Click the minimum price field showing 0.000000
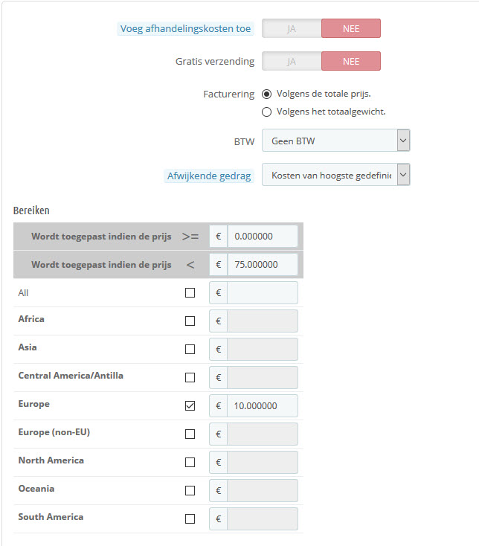 click(262, 237)
